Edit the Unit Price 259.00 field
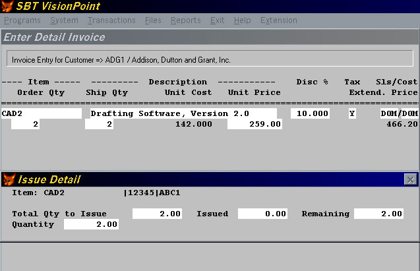Image resolution: width=420 pixels, height=271 pixels. (x=255, y=124)
